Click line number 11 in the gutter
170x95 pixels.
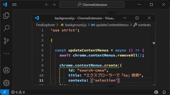tap(41, 80)
